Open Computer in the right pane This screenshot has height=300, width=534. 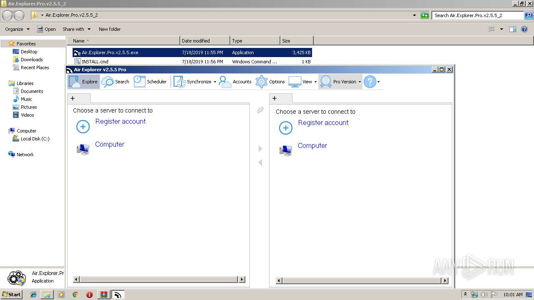(x=312, y=146)
